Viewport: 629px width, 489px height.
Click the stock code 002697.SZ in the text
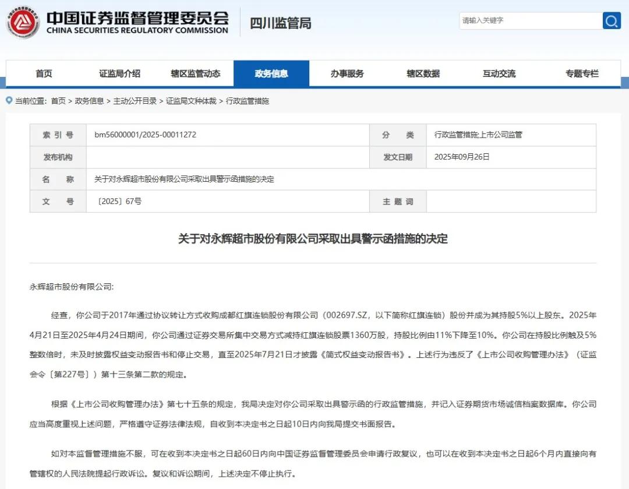347,315
